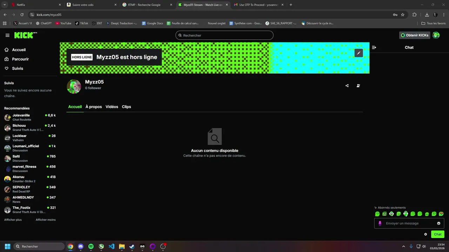Switch to the À propos tab
The image size is (449, 252).
pyautogui.click(x=94, y=107)
